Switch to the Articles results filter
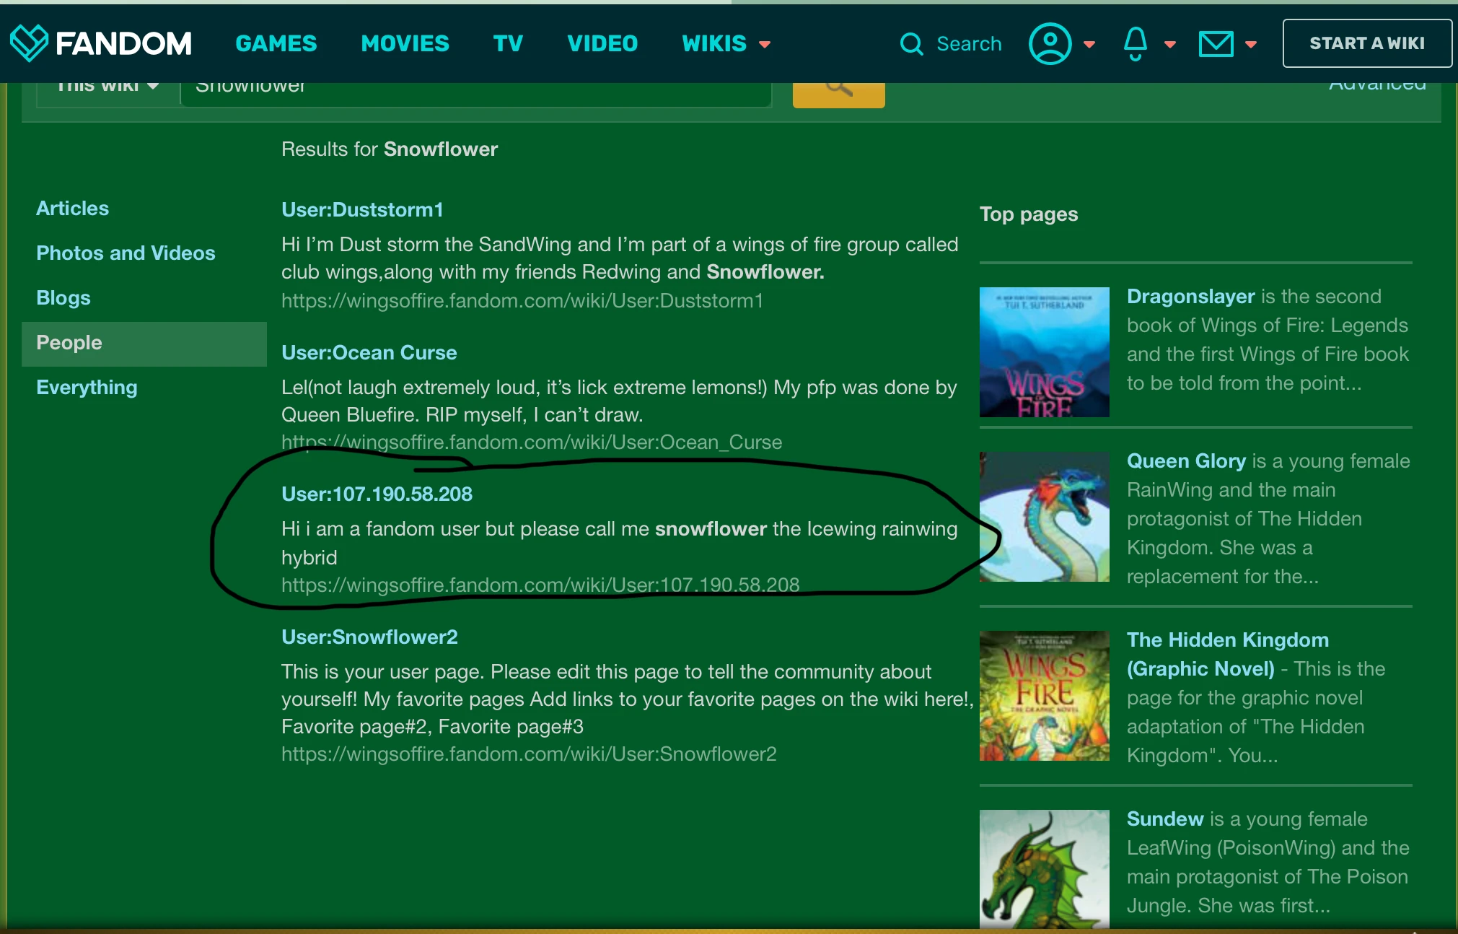Screen dimensions: 1458x934 73,209
